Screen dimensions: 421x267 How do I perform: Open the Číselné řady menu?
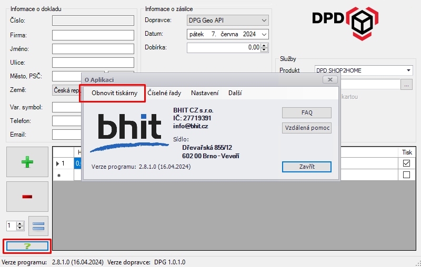(164, 93)
